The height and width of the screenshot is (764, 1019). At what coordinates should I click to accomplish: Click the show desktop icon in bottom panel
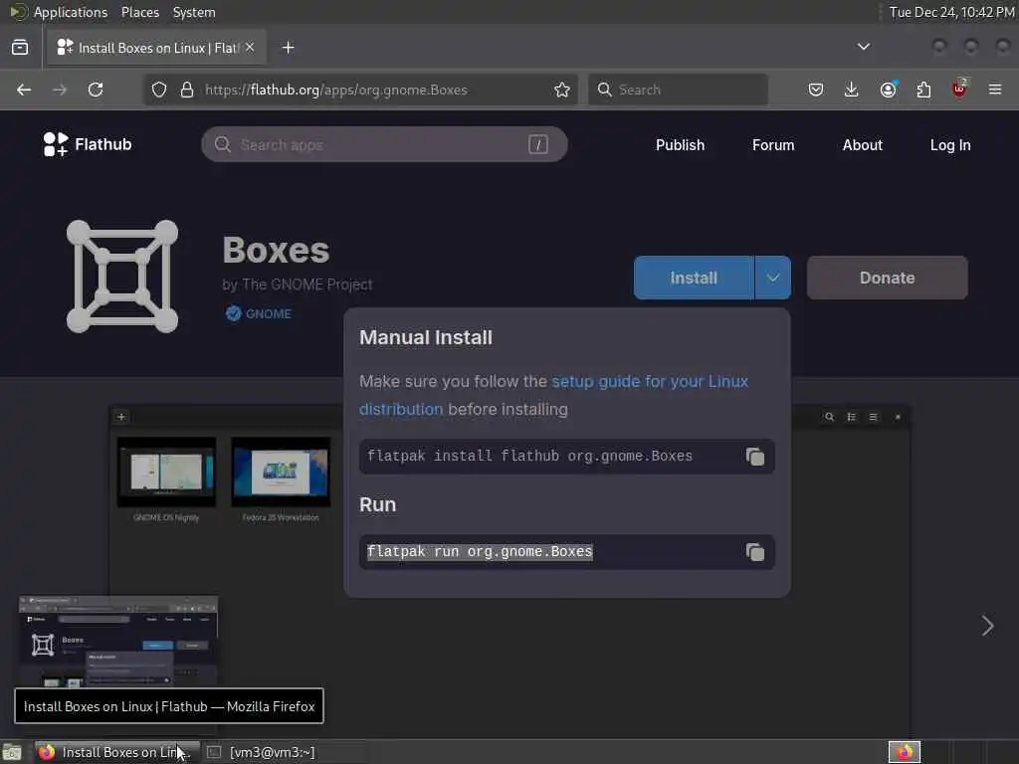(12, 752)
